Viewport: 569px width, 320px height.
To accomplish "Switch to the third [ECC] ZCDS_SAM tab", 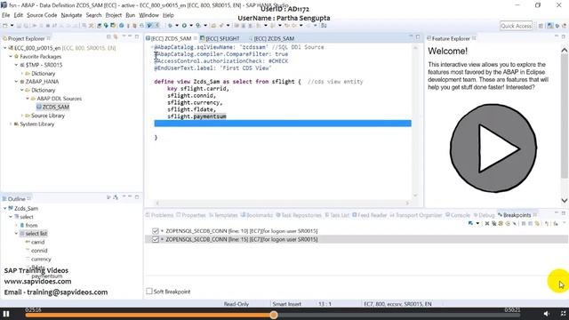I will coord(271,38).
